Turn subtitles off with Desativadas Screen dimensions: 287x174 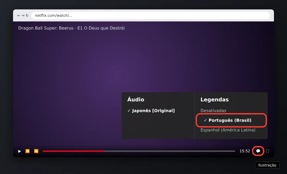(x=213, y=111)
